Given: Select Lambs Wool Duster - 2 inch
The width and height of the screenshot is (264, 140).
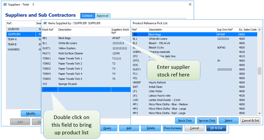Looking at the screenshot, I should tap(195, 100).
